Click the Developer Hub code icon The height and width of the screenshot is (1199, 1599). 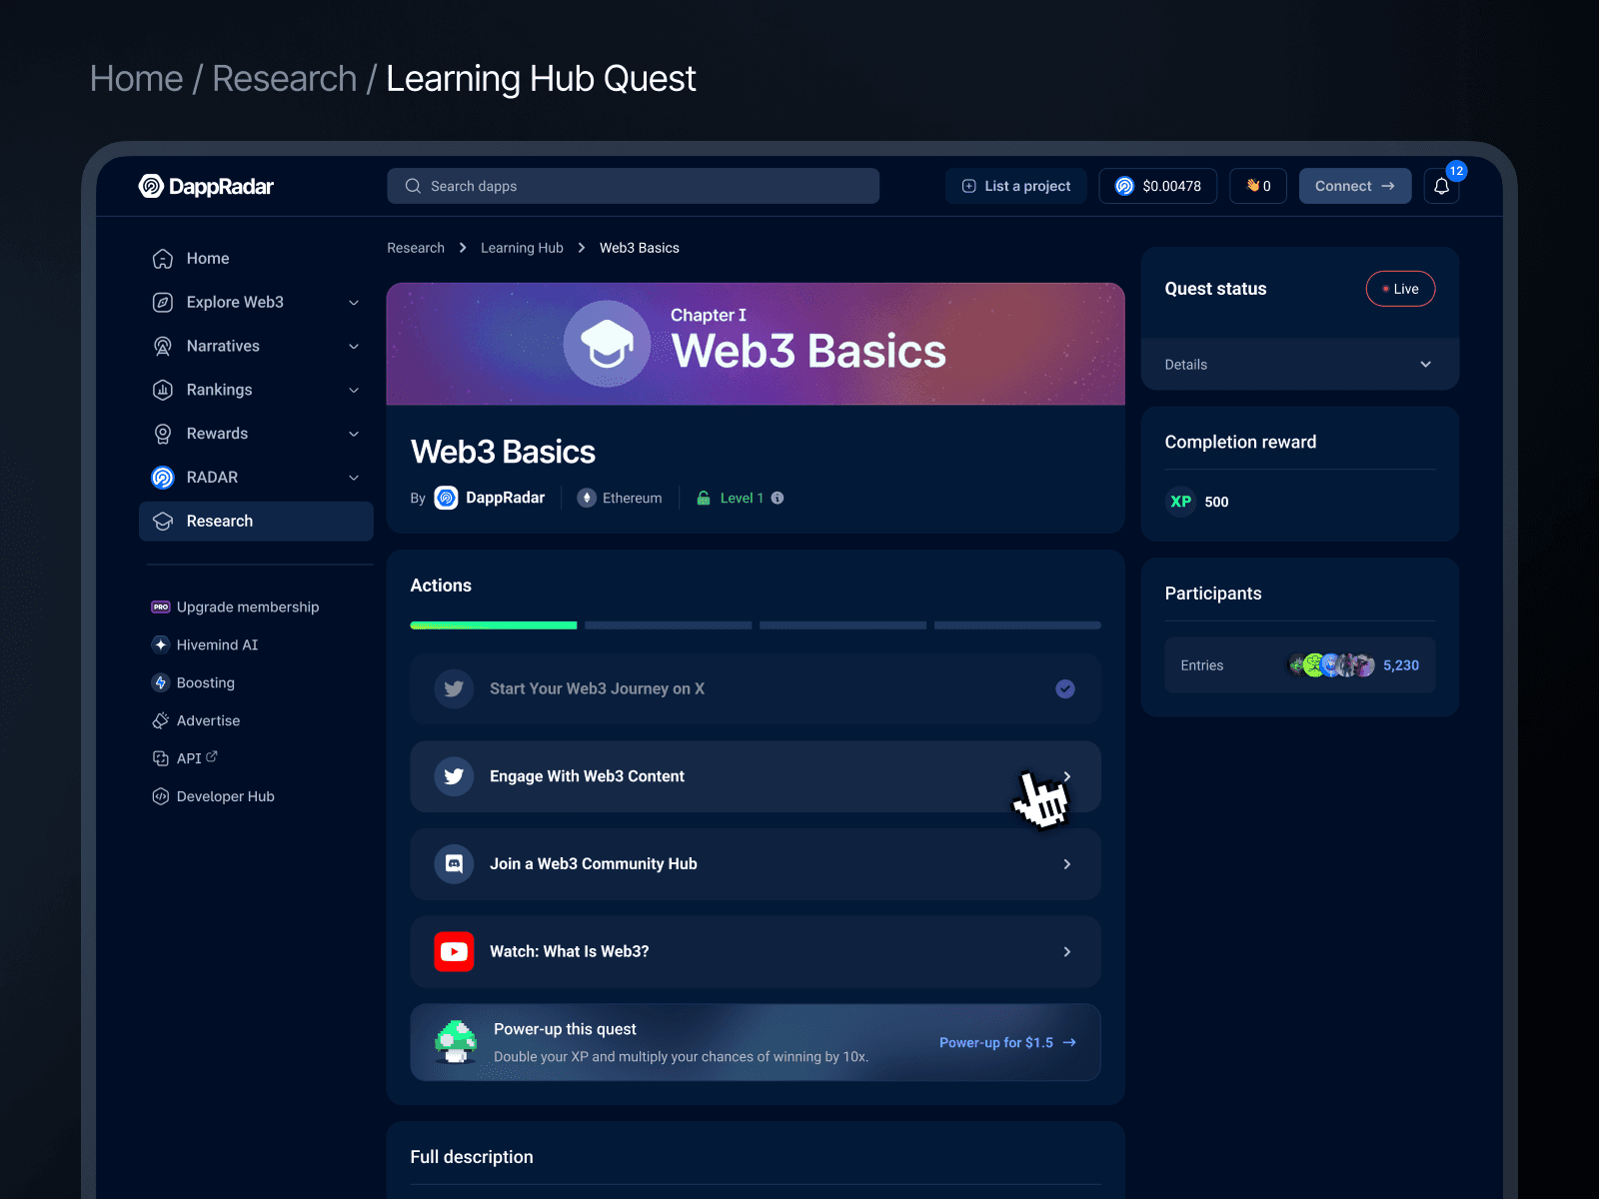click(x=161, y=796)
